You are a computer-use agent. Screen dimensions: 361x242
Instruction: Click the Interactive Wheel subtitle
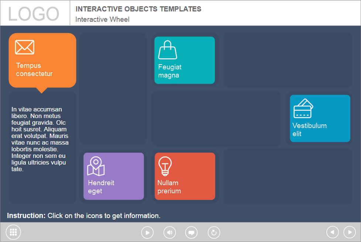(x=102, y=20)
